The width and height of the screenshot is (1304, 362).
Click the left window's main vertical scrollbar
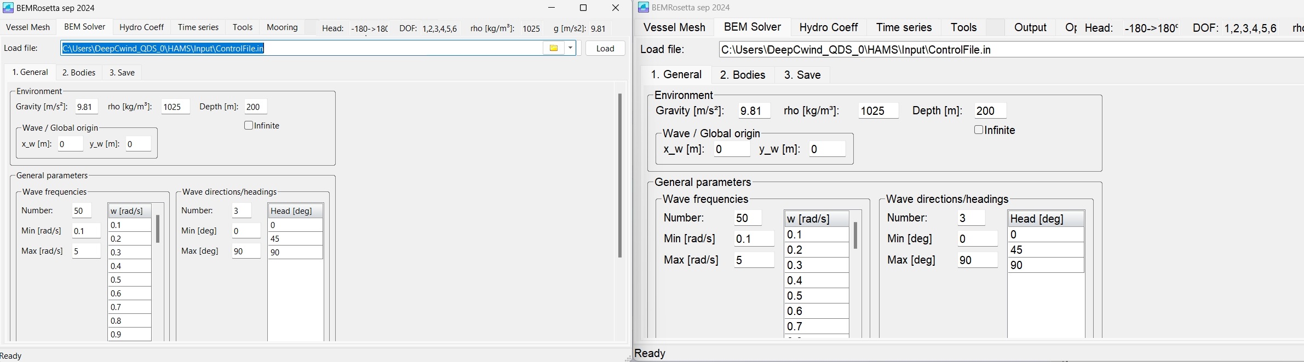click(x=619, y=175)
